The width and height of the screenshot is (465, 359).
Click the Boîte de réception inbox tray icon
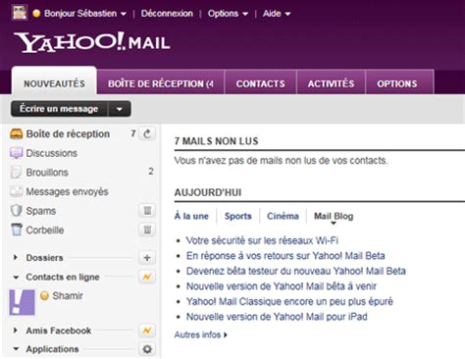(16, 133)
